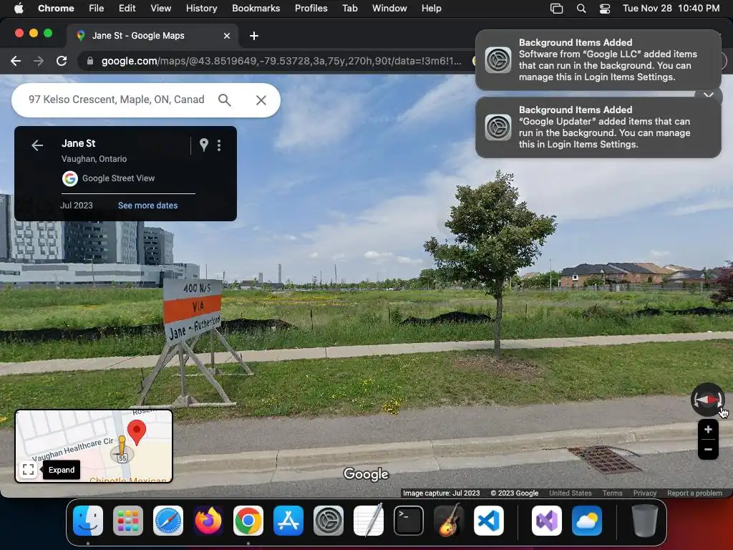The image size is (733, 550).
Task: Open a new Chrome tab
Action: coord(254,36)
